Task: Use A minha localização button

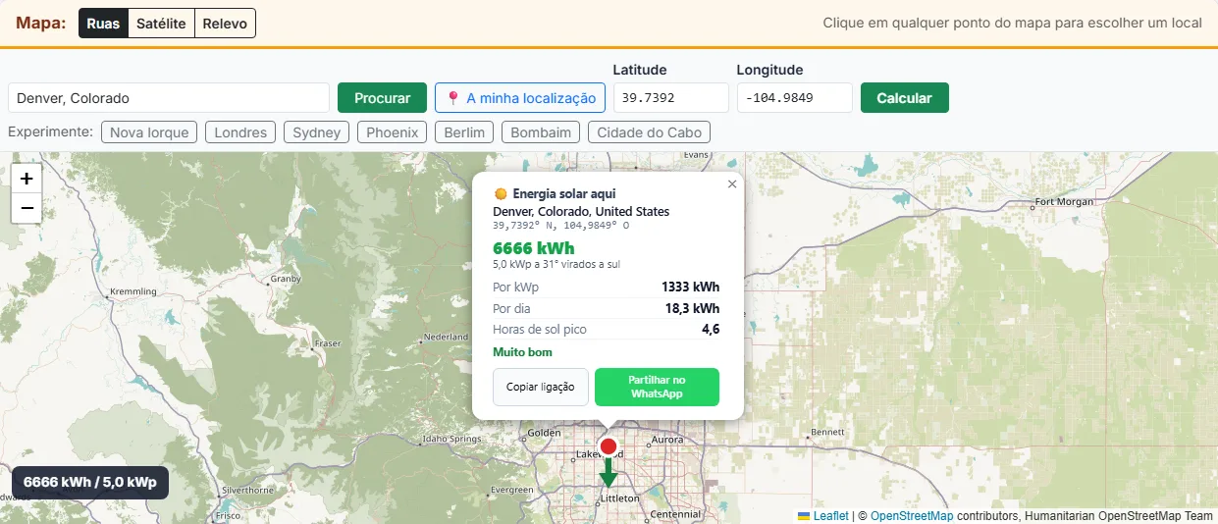Action: [x=520, y=98]
